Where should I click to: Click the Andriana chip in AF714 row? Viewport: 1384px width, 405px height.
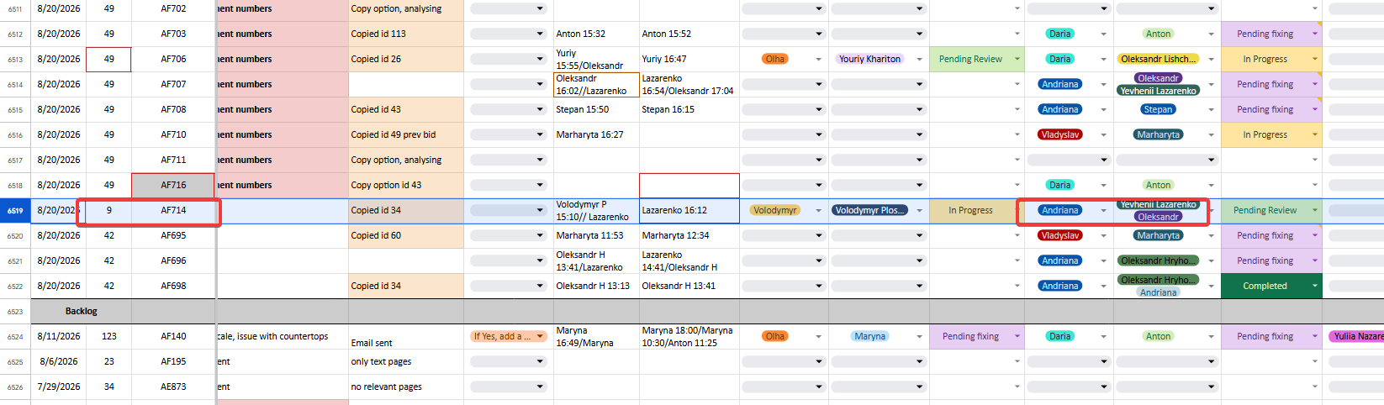click(1059, 211)
